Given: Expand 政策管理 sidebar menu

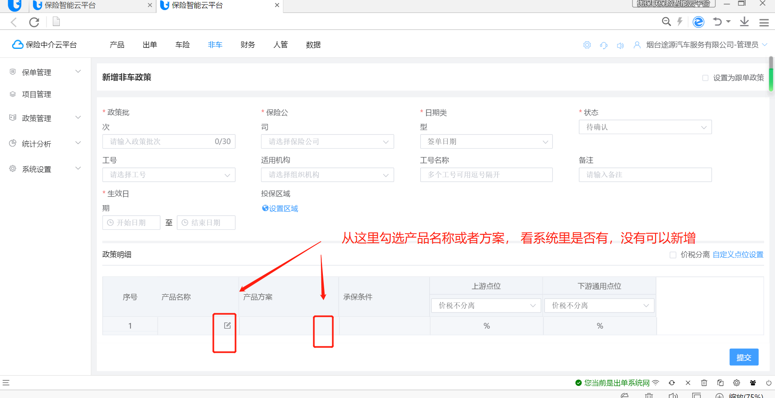Looking at the screenshot, I should click(x=45, y=118).
